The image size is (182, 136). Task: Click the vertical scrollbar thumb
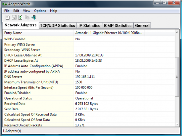click(x=177, y=77)
